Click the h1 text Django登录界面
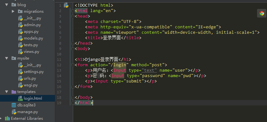 [101, 60]
